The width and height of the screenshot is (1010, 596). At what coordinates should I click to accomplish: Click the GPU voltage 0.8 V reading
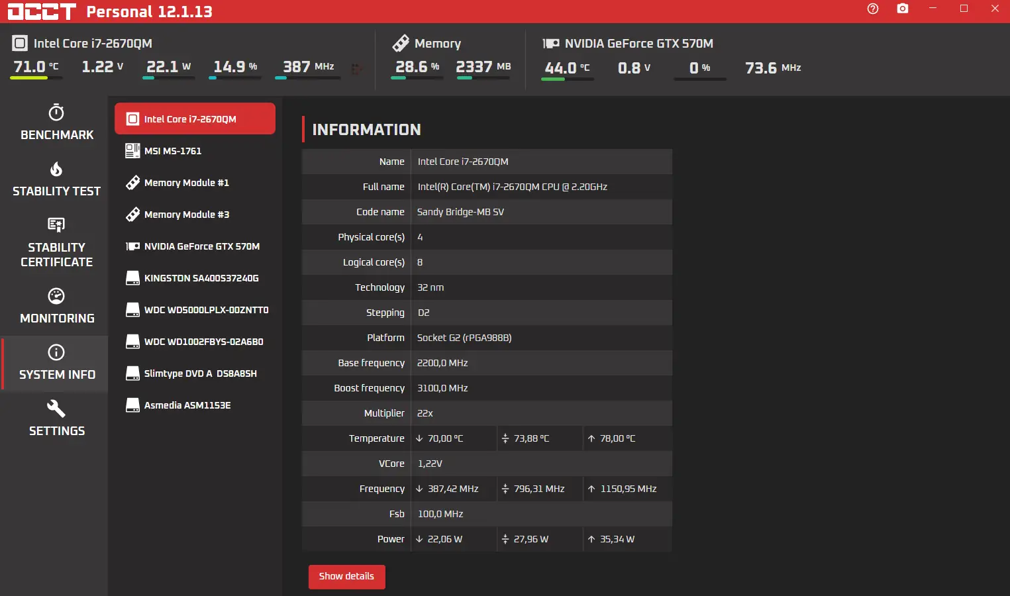click(x=634, y=68)
